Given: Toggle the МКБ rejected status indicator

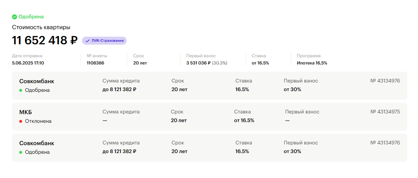Looking at the screenshot, I should click(x=21, y=121).
